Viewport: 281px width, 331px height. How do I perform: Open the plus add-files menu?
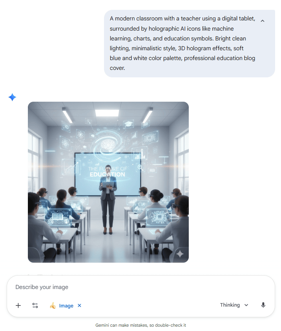(18, 305)
